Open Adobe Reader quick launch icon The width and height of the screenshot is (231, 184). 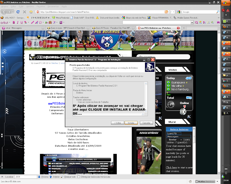224,11
